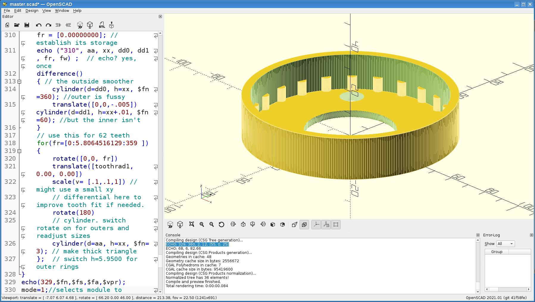Open the Design menu

tap(32, 10)
